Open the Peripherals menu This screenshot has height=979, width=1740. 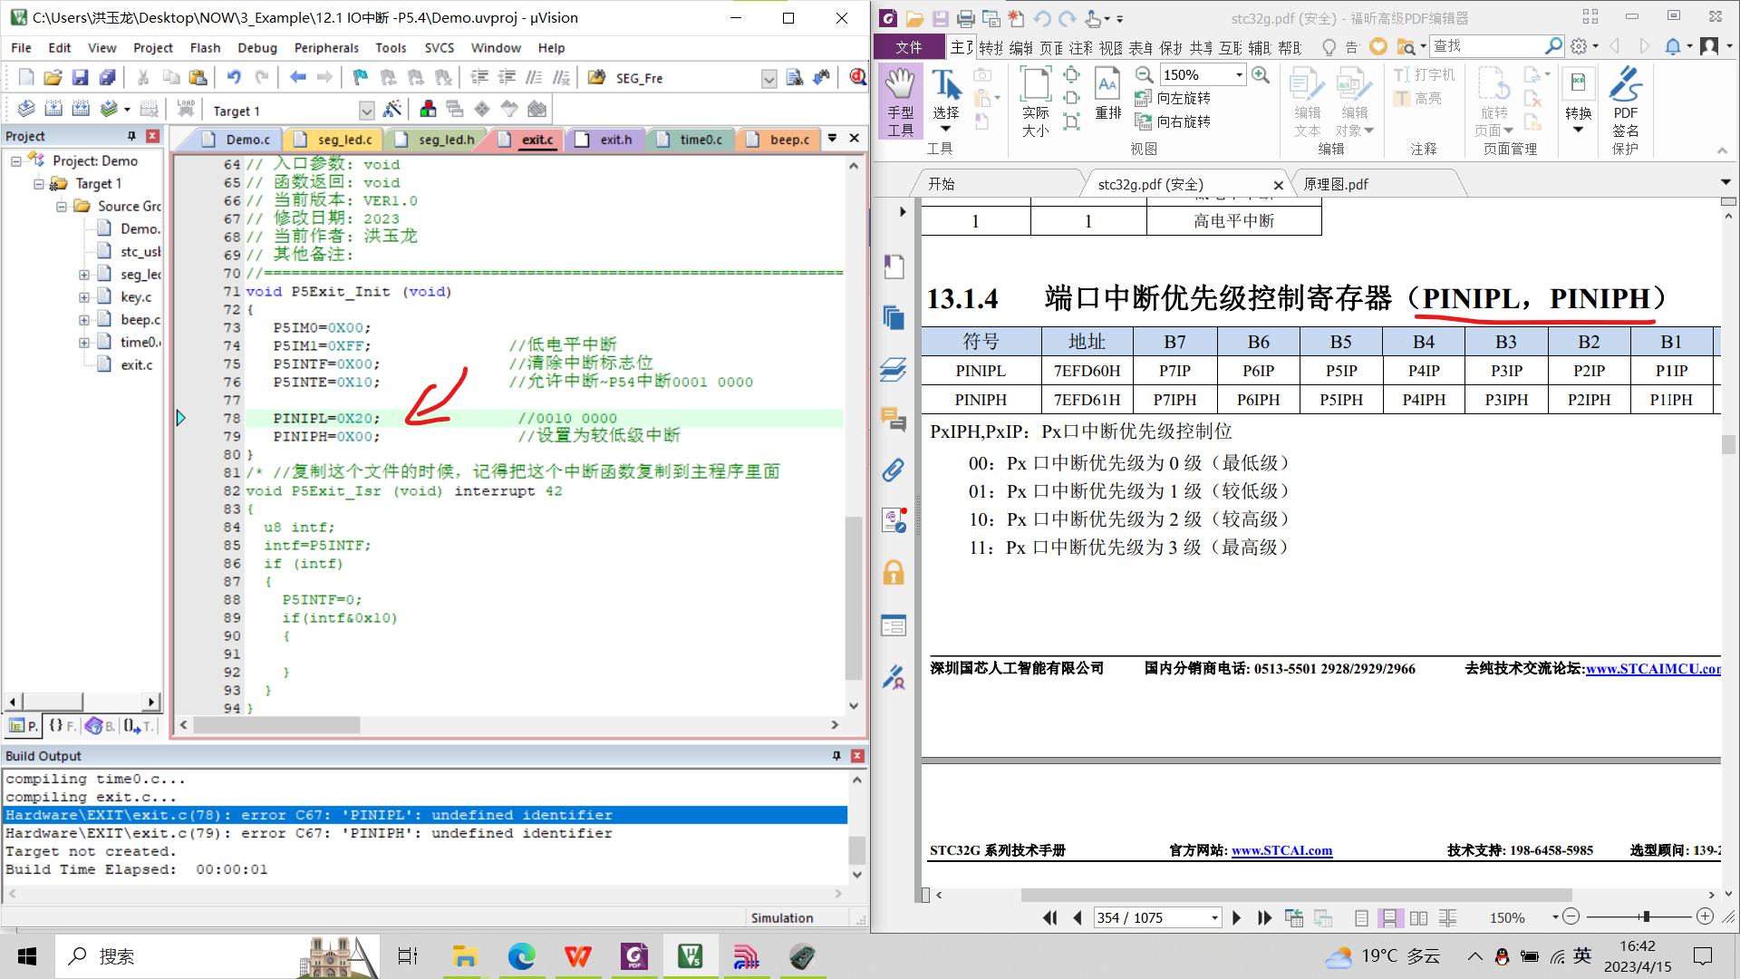pyautogui.click(x=326, y=47)
